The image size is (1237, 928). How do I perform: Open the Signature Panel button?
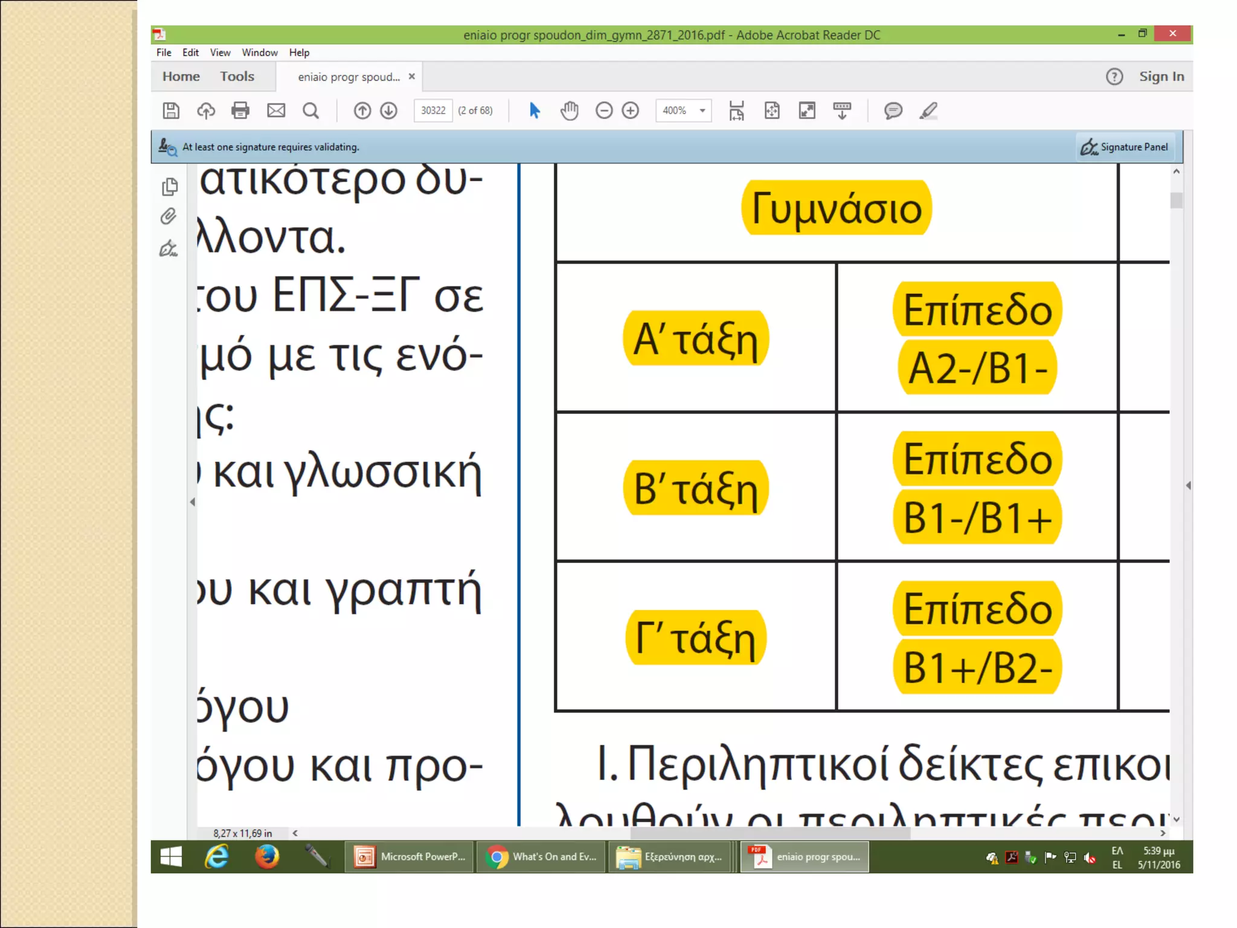tap(1125, 147)
